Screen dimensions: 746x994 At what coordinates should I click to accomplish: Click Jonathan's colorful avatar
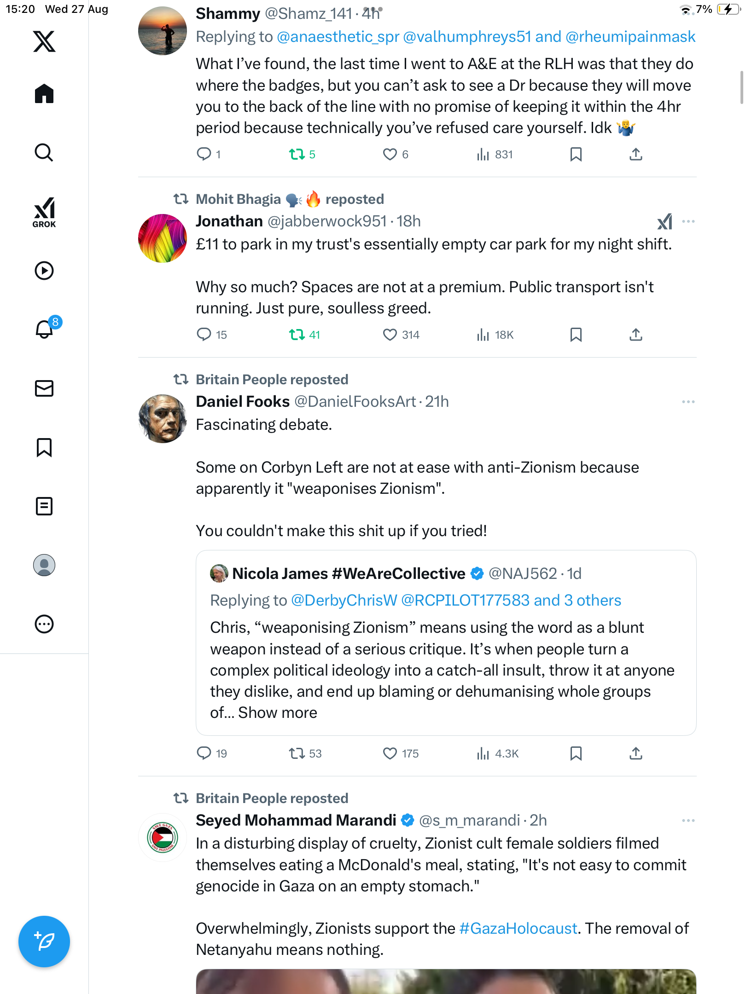click(163, 238)
